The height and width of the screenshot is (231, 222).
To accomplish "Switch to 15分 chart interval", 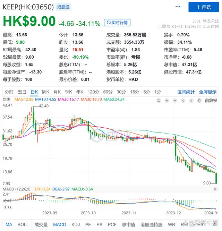I will 135,92.
